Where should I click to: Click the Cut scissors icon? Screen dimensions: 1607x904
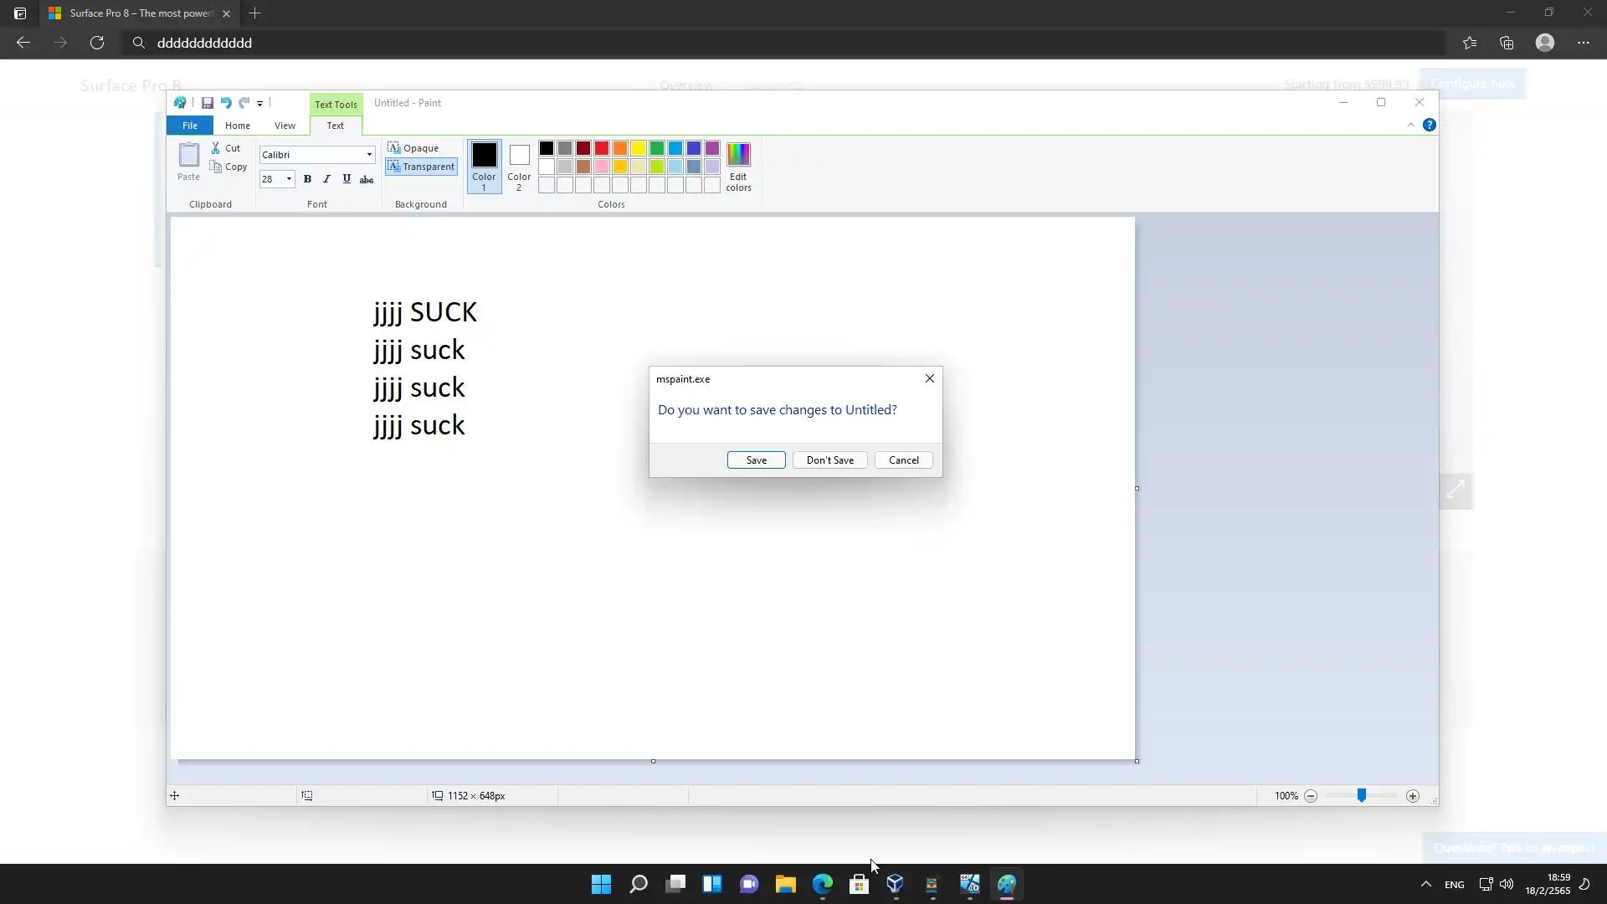point(216,148)
